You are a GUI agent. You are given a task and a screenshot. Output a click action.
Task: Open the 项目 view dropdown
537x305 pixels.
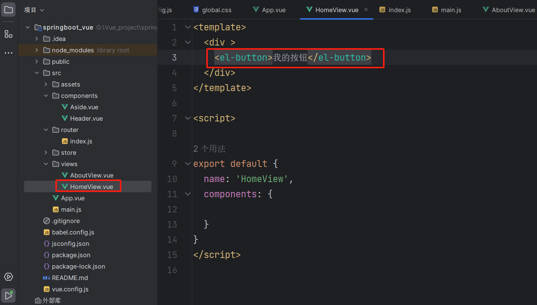tap(34, 10)
